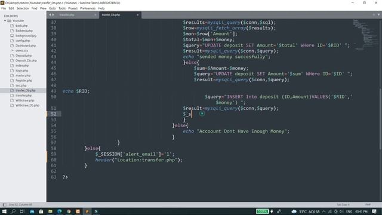Open login.php in the sidebar
This screenshot has width=382, height=215.
(22, 70)
